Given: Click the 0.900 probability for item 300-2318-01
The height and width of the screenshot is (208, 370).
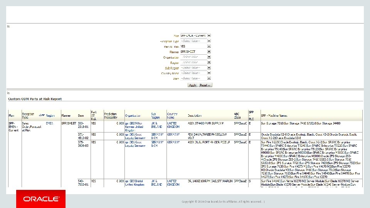Looking at the screenshot, I should [120, 123].
